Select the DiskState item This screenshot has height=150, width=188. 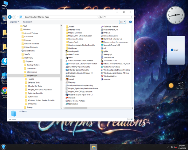pos(71,76)
